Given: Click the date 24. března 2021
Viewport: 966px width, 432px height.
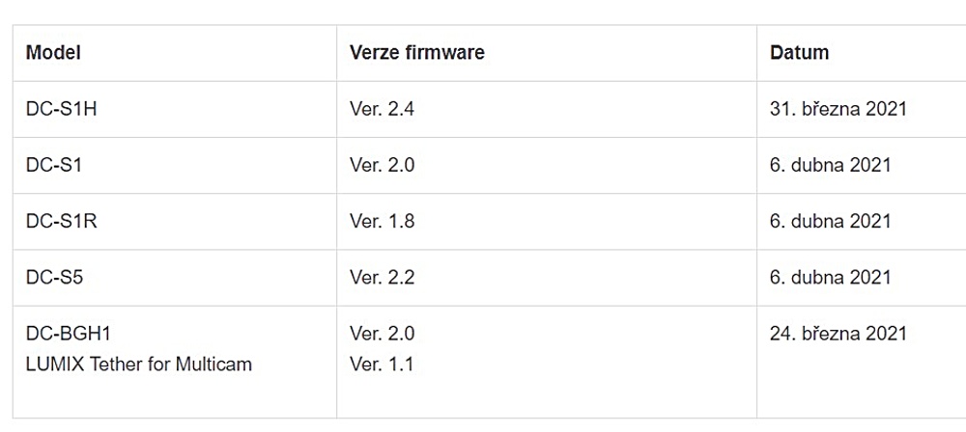Looking at the screenshot, I should tap(838, 334).
